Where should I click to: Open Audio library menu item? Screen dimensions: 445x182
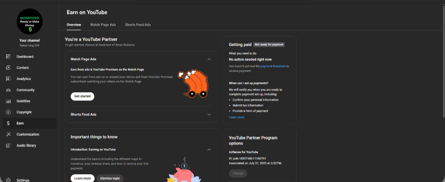pyautogui.click(x=30, y=145)
